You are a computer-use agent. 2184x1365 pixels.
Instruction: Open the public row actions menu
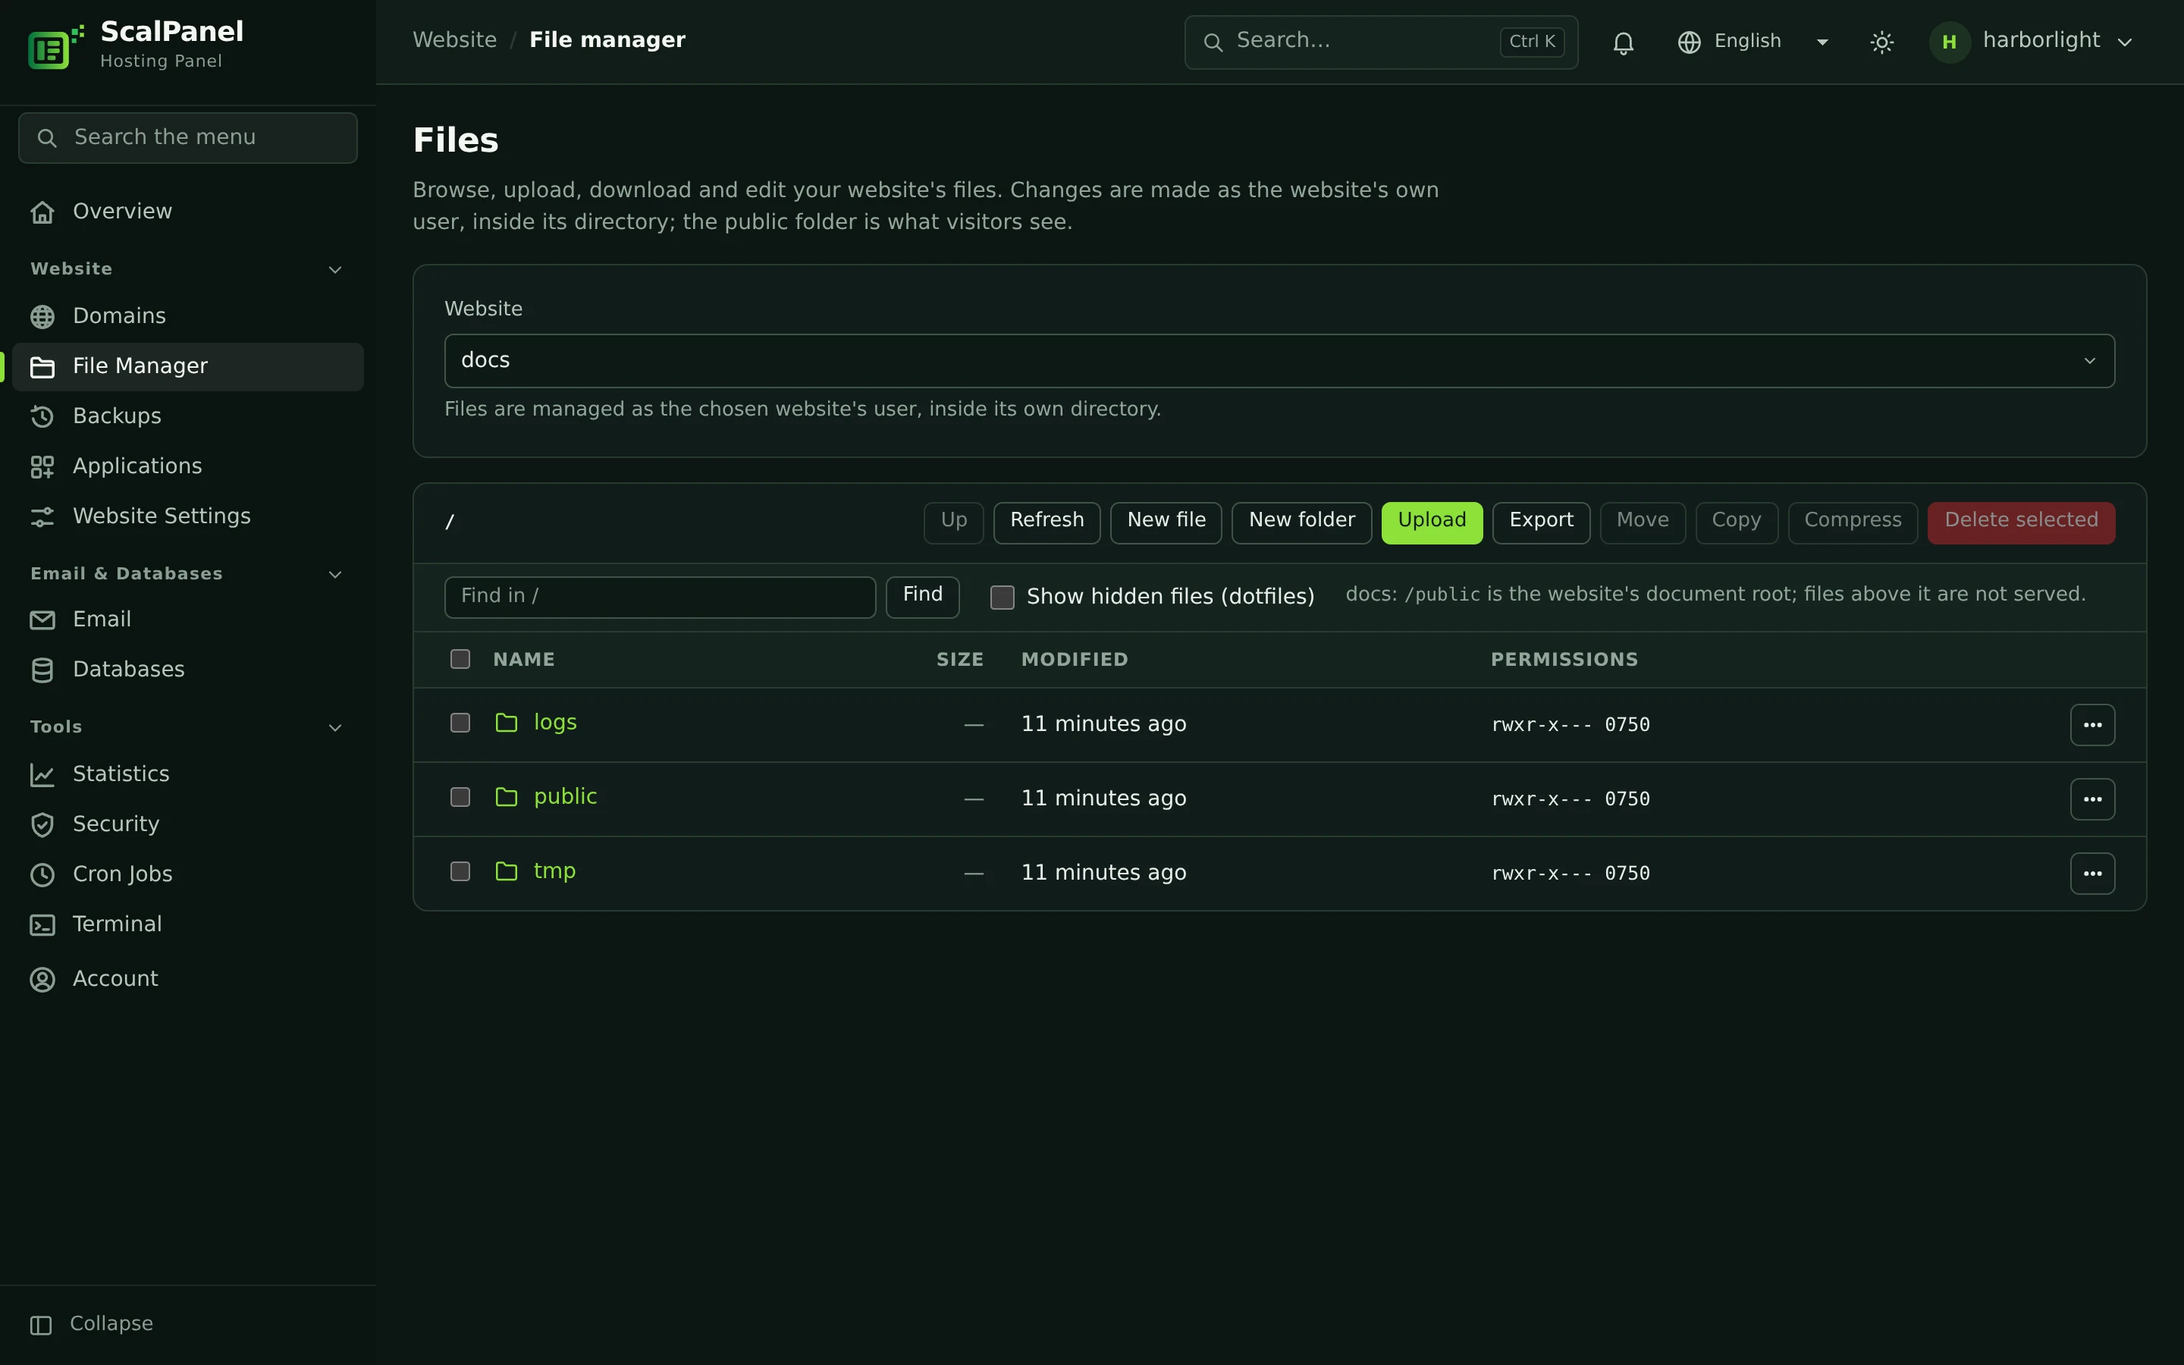(x=2092, y=799)
